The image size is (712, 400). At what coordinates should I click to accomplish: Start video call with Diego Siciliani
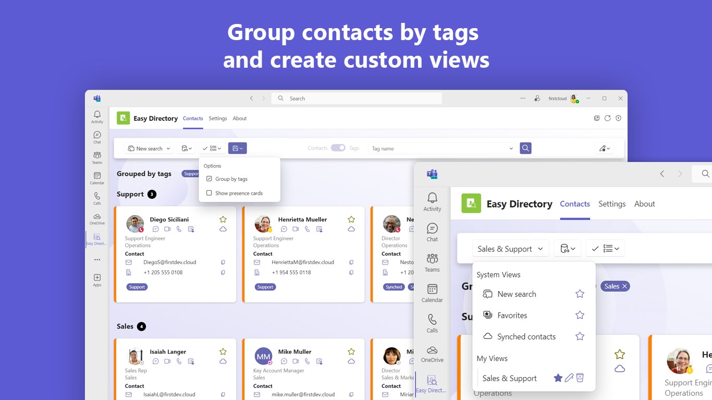coord(167,229)
